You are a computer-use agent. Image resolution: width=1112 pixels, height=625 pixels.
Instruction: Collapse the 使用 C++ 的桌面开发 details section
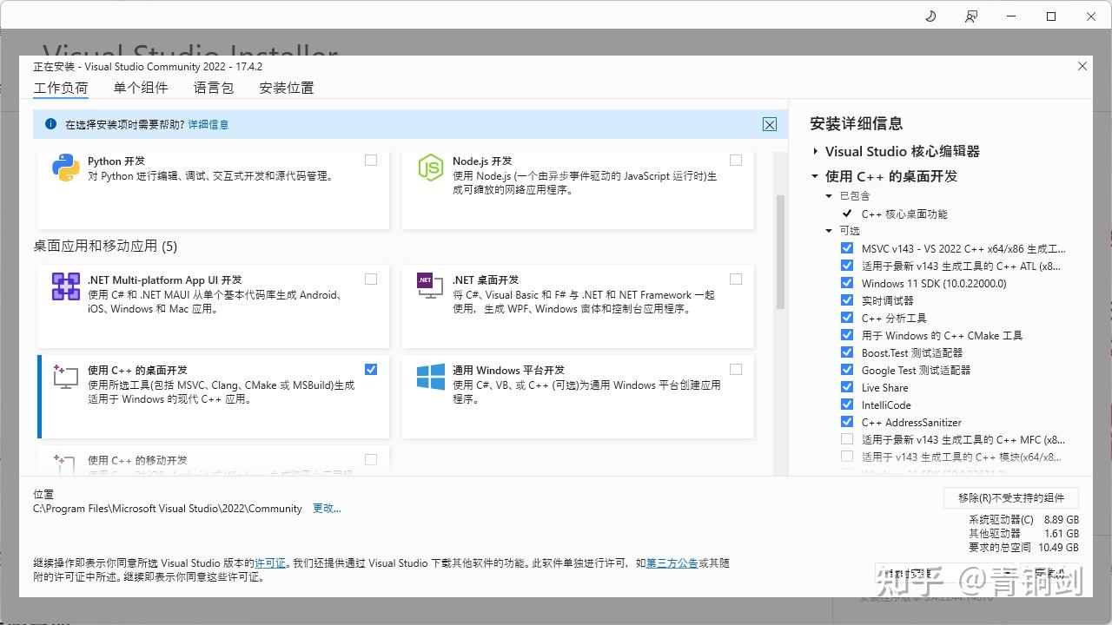(x=815, y=176)
